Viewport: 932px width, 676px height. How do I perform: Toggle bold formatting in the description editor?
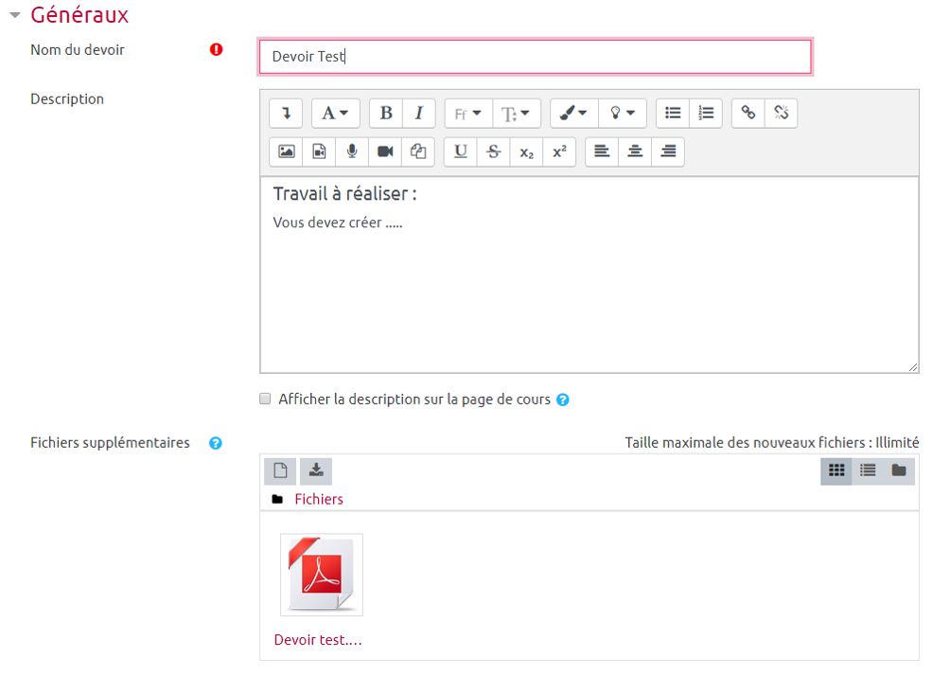coord(386,114)
